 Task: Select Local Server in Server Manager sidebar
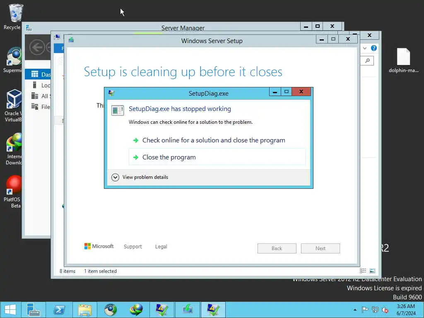(38, 85)
